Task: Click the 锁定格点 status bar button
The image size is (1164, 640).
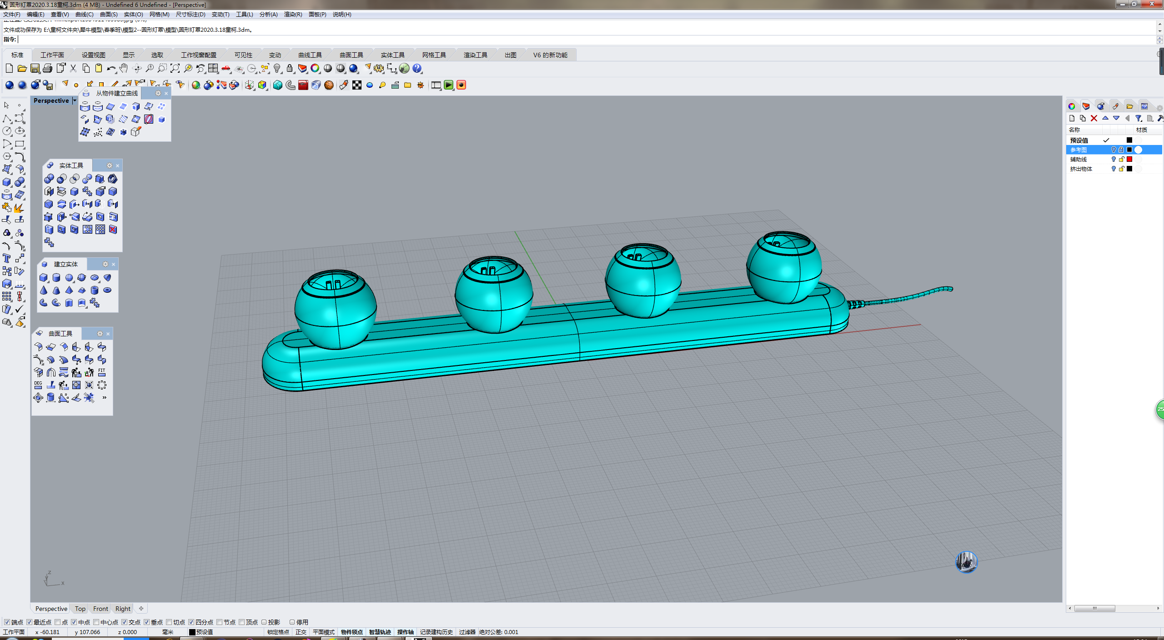Action: [278, 632]
